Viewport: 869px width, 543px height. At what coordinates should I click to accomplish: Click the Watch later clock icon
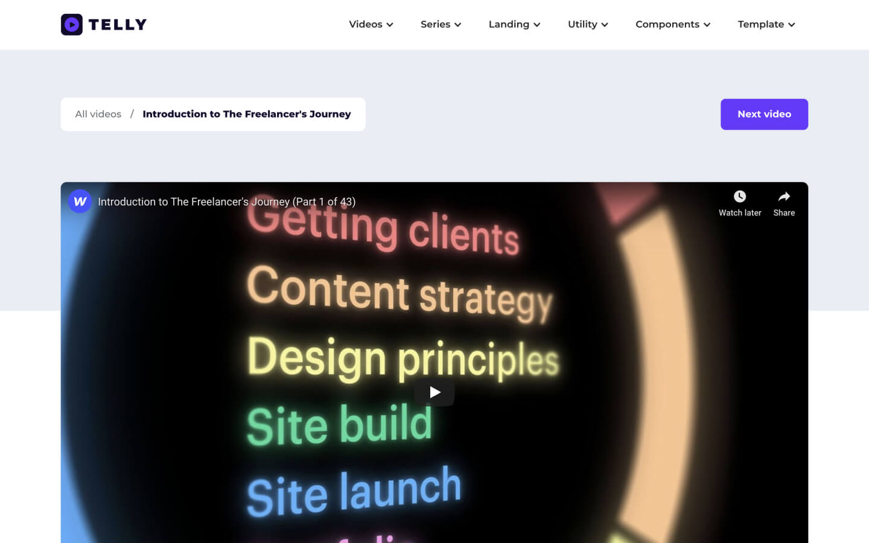click(740, 196)
